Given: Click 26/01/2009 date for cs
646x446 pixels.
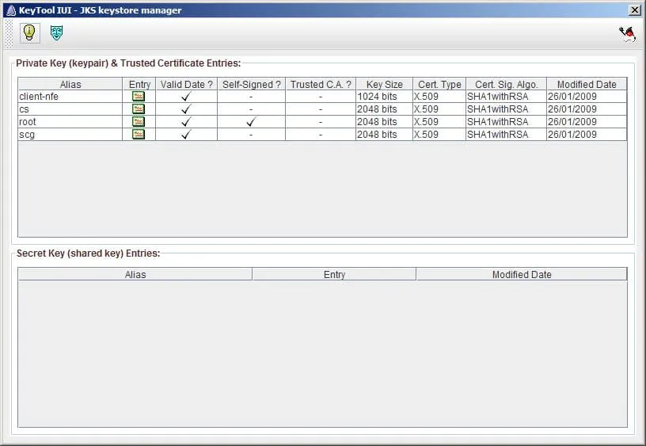Looking at the screenshot, I should [587, 109].
